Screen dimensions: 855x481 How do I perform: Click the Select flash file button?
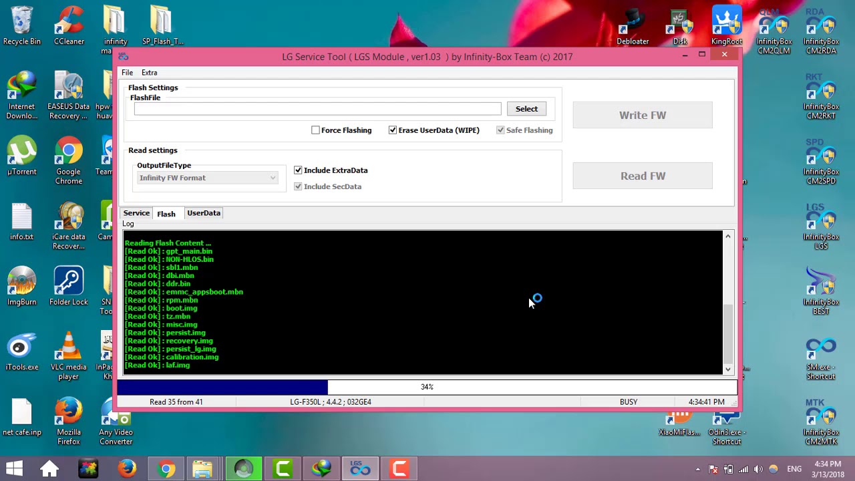point(526,109)
